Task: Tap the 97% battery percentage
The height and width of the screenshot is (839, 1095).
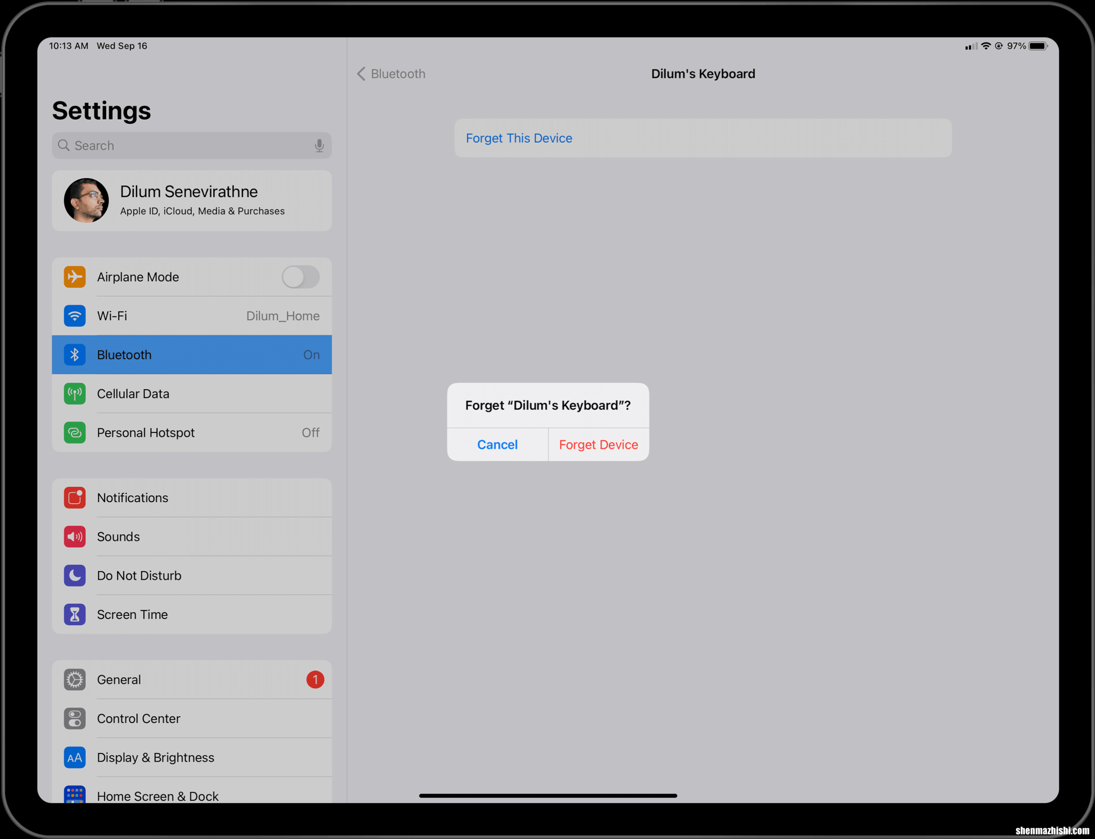Action: (1016, 46)
